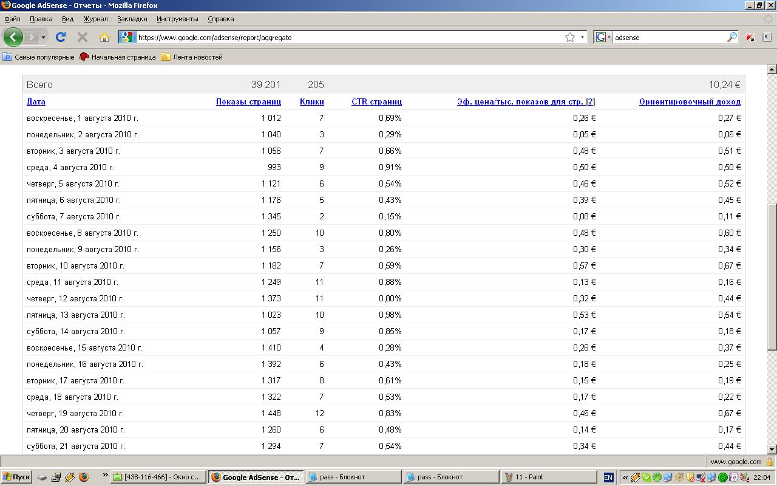Open the Инструменты menu

coord(177,19)
